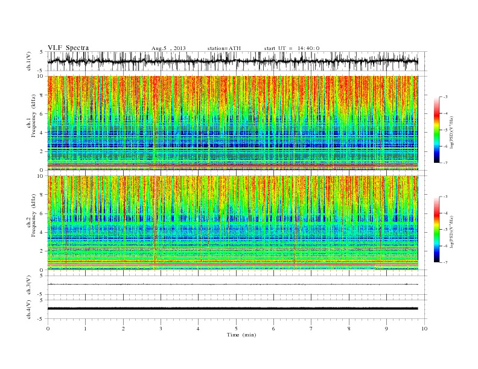Viewport: 478px width, 369px height.
Task: Click the ch.4 thick waveform trace
Action: pos(233,309)
